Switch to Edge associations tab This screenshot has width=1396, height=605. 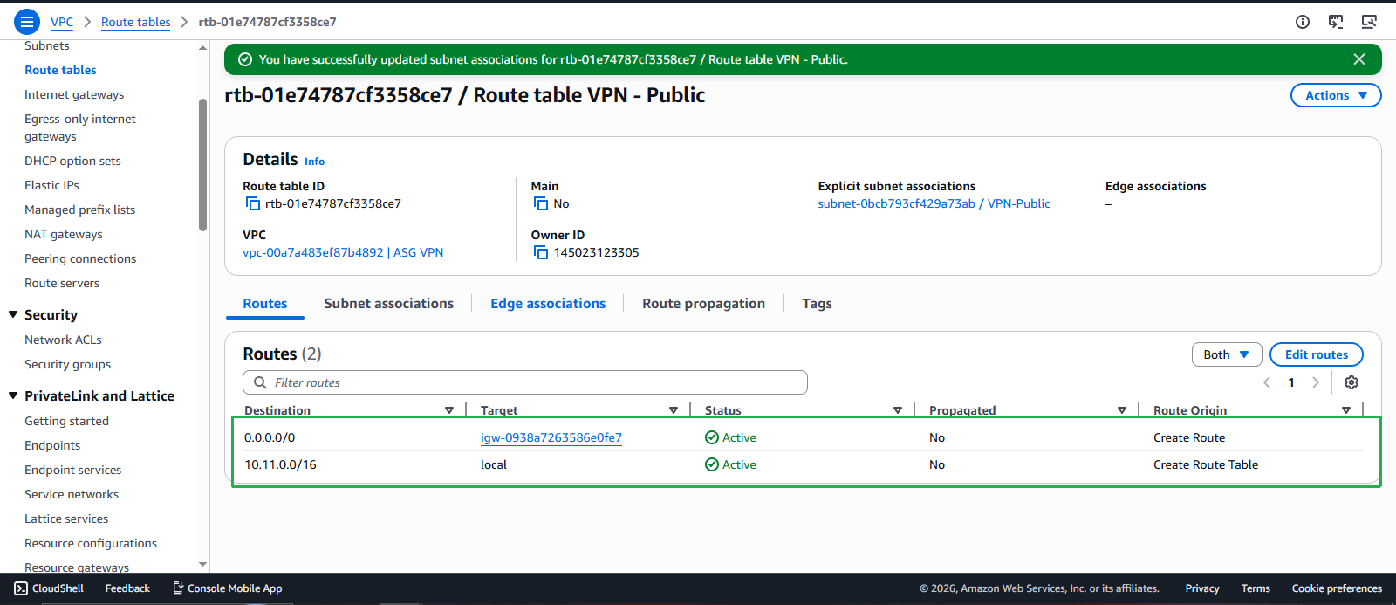(x=548, y=303)
